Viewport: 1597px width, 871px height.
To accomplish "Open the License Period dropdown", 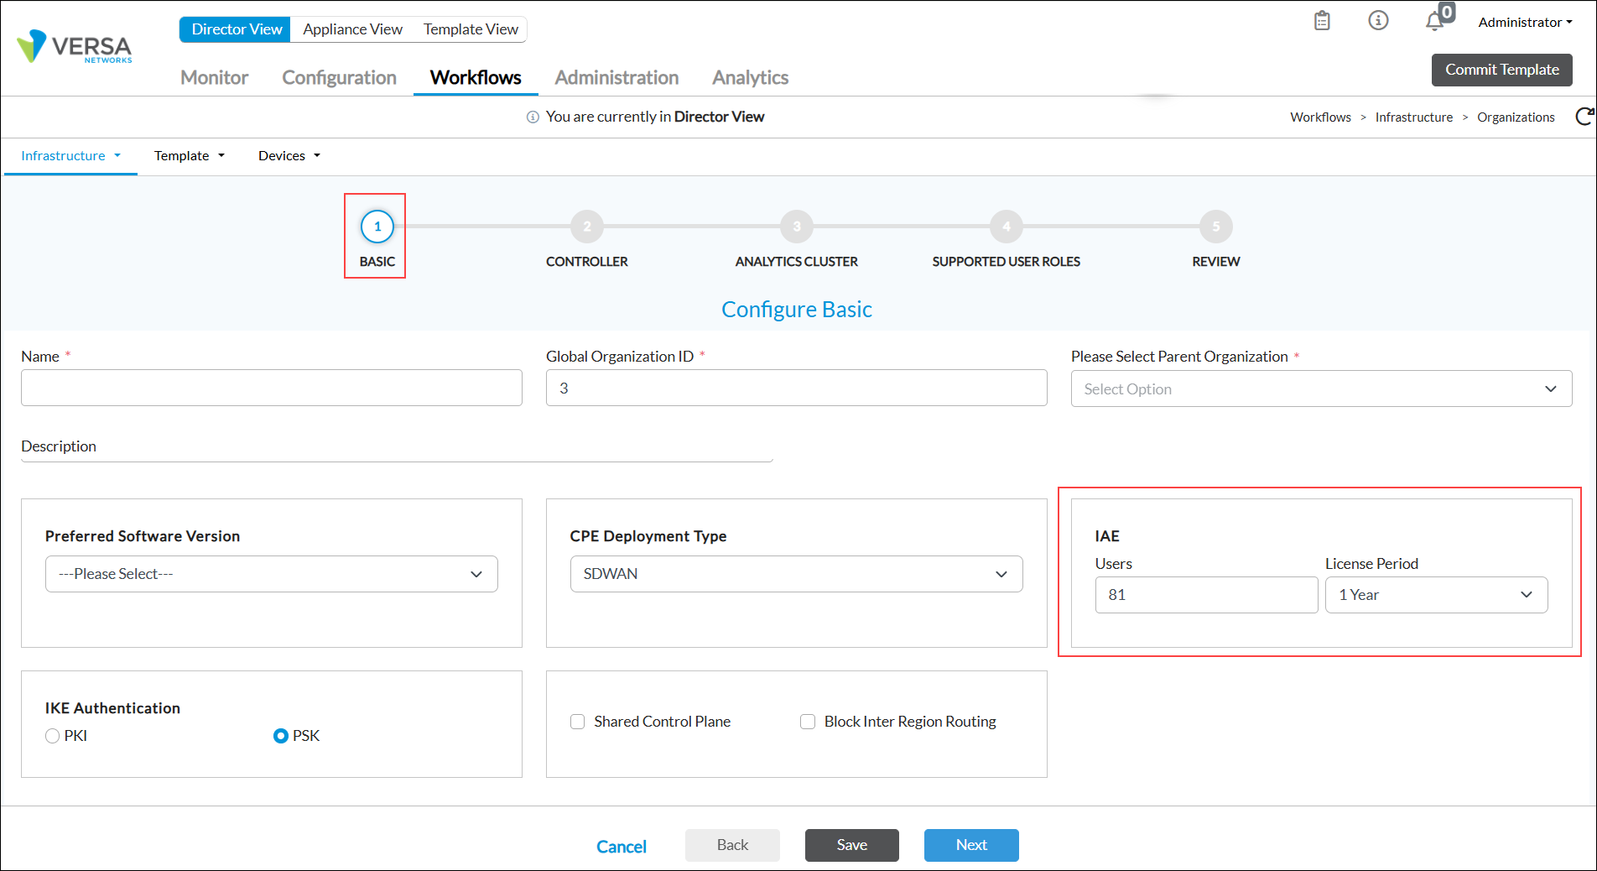I will point(1435,595).
